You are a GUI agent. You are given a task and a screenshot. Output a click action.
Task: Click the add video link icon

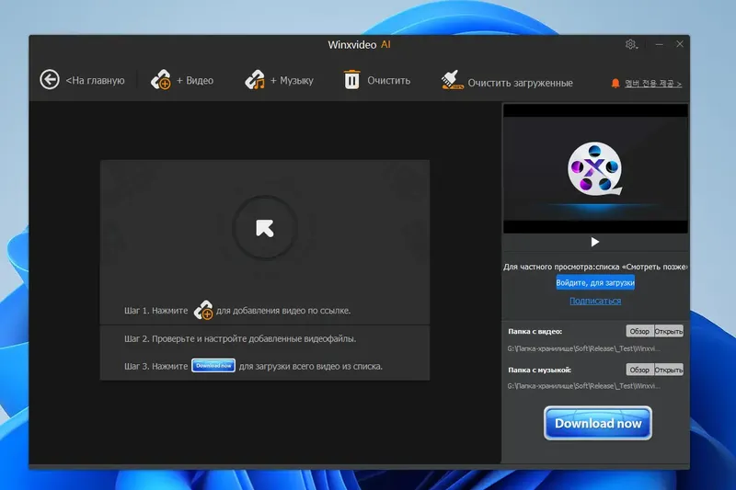pos(161,79)
